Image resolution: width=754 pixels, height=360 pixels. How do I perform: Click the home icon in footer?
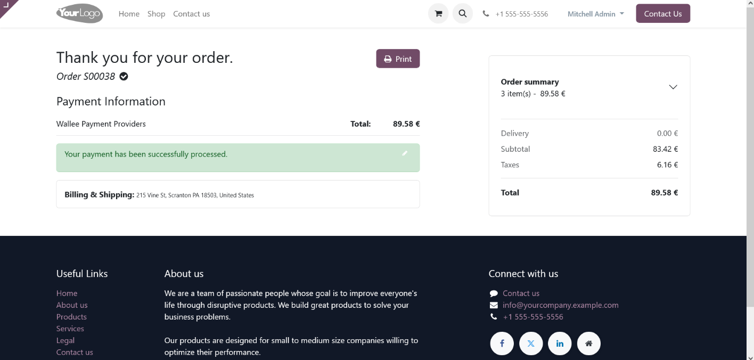588,343
